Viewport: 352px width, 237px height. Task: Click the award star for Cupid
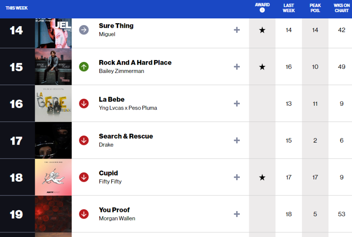[x=262, y=177]
